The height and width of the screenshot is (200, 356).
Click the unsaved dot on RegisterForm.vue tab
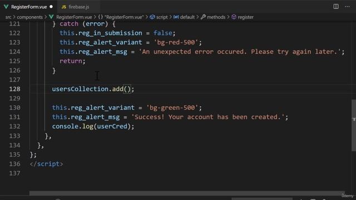coord(51,7)
